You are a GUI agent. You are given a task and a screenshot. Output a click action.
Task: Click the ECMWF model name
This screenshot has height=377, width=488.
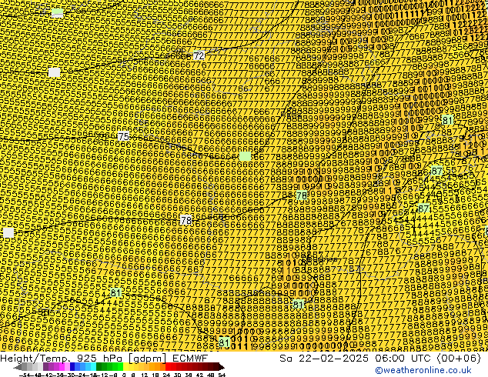pyautogui.click(x=190, y=359)
